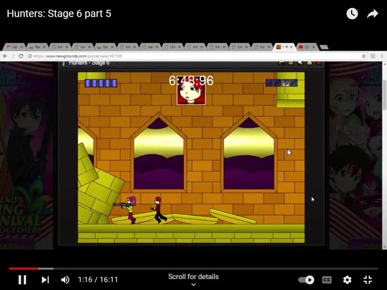Click the yellow flag icon above the game

pyautogui.click(x=281, y=63)
